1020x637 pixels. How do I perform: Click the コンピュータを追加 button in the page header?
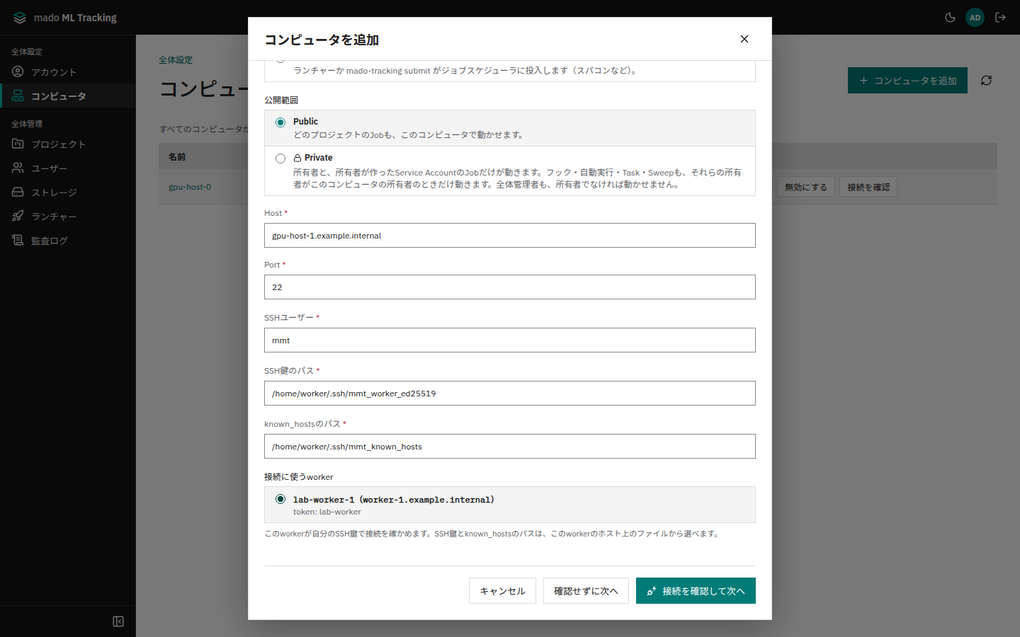(x=907, y=81)
